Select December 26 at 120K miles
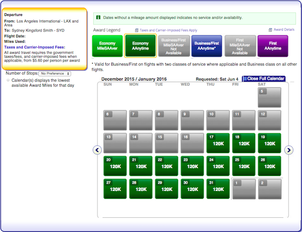 point(270,166)
